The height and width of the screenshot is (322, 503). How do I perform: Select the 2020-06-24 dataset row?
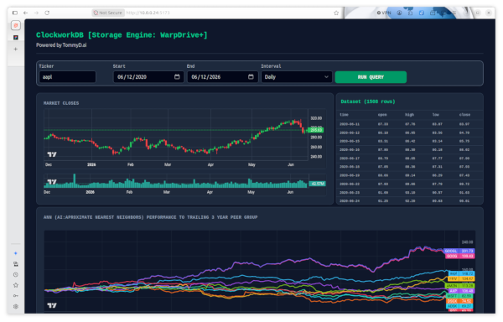click(410, 200)
